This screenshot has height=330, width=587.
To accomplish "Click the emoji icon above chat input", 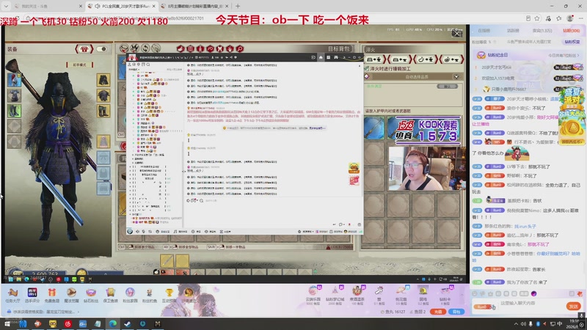I will click(x=475, y=294).
